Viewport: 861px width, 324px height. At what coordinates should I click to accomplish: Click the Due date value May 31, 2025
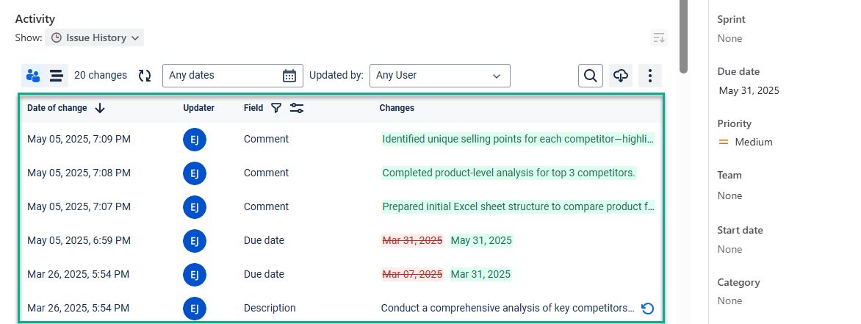749,91
